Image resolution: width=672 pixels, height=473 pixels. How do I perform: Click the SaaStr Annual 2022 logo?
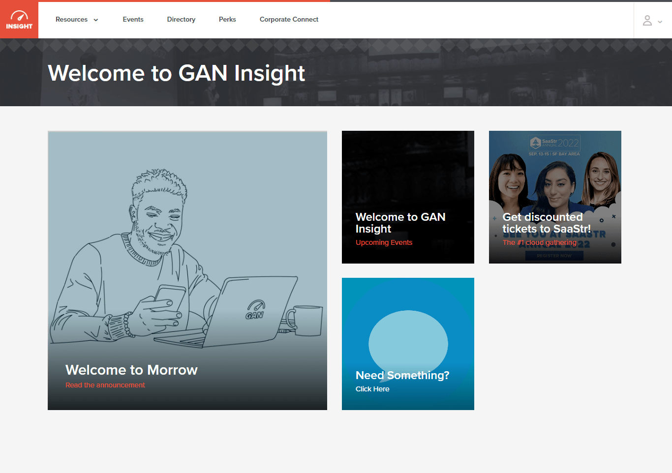pyautogui.click(x=554, y=143)
